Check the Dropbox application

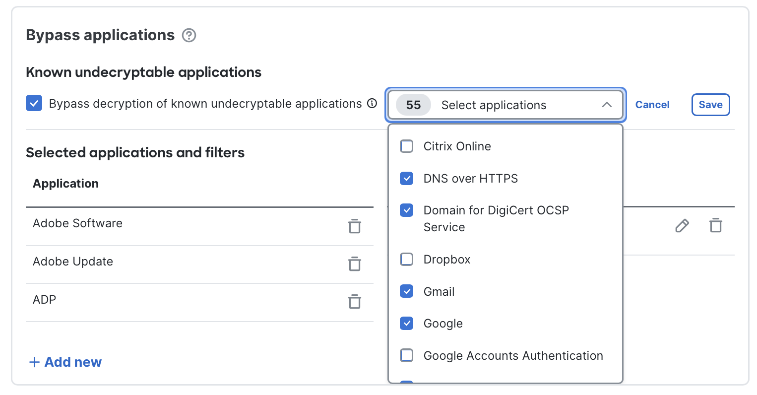pos(406,259)
